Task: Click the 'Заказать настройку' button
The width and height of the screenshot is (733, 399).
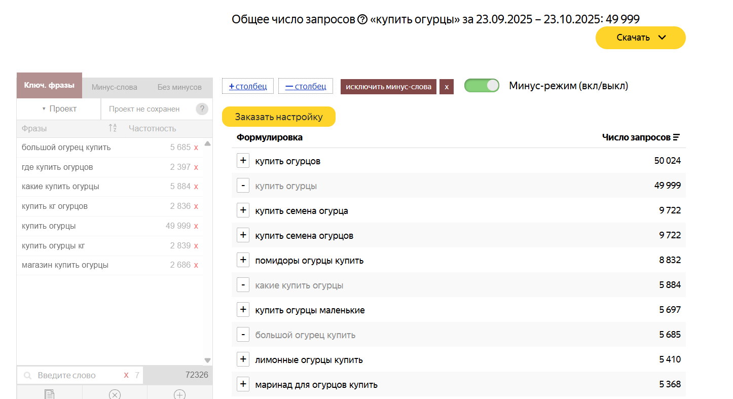Action: click(279, 117)
